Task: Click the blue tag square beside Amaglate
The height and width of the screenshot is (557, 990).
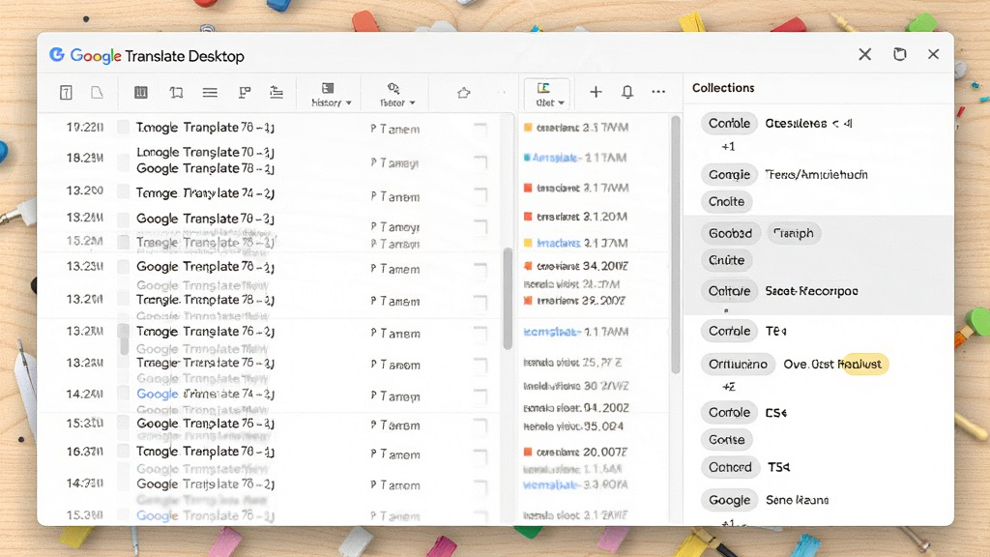Action: [527, 158]
